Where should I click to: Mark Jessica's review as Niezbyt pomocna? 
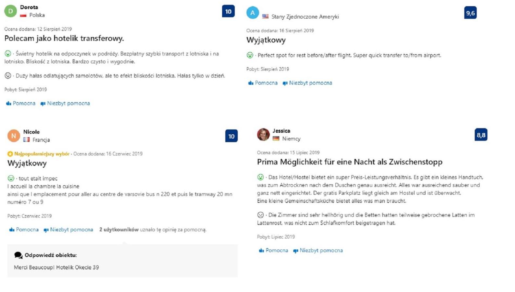(318, 250)
